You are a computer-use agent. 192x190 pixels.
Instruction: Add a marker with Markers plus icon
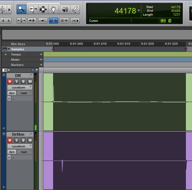point(41,65)
